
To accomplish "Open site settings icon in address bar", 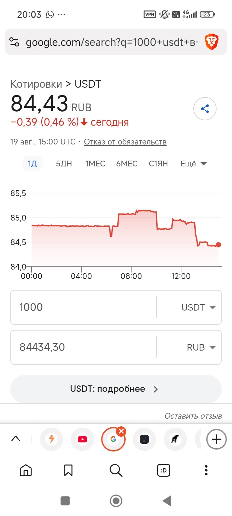I will (x=14, y=42).
